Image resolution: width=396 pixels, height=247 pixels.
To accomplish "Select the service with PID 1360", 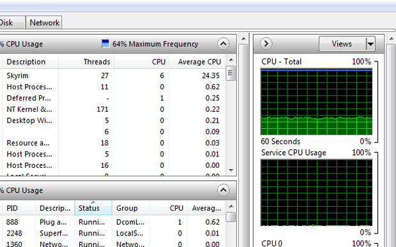I will [112, 244].
